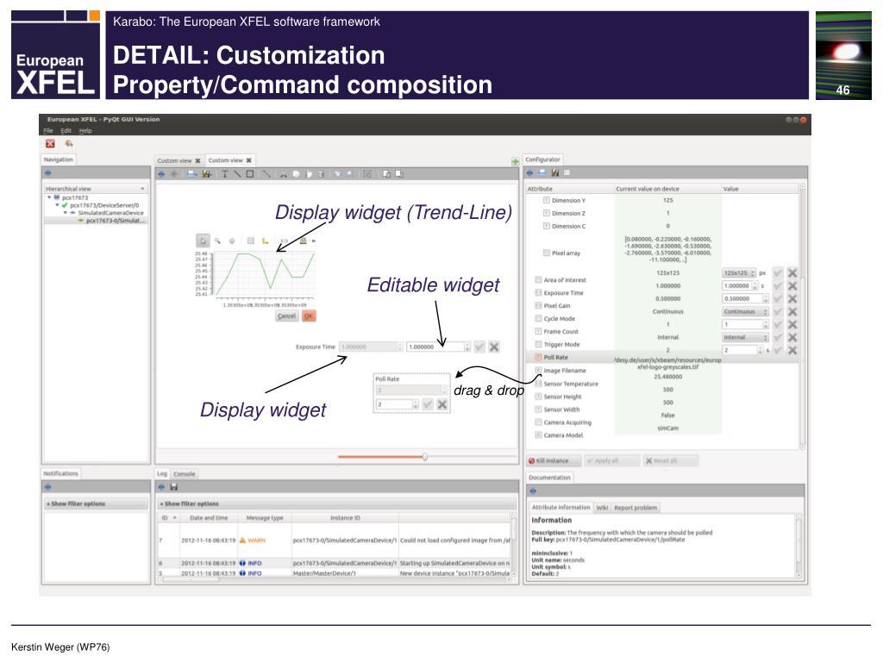Screen dimensions: 883x662
Task: Click the OK button under trend-line
Action: 309,316
